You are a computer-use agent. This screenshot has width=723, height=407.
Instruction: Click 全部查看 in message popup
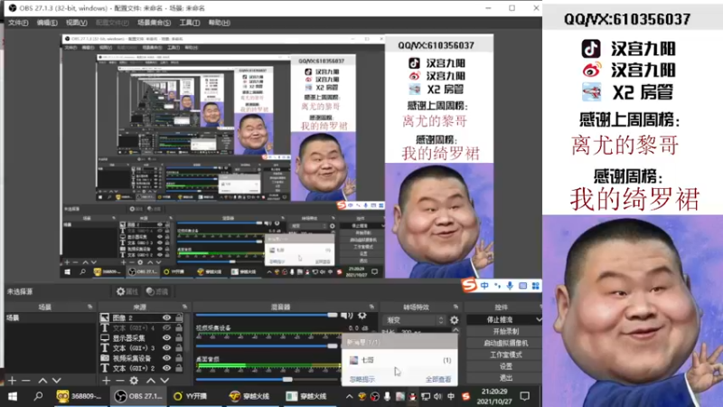pyautogui.click(x=438, y=379)
